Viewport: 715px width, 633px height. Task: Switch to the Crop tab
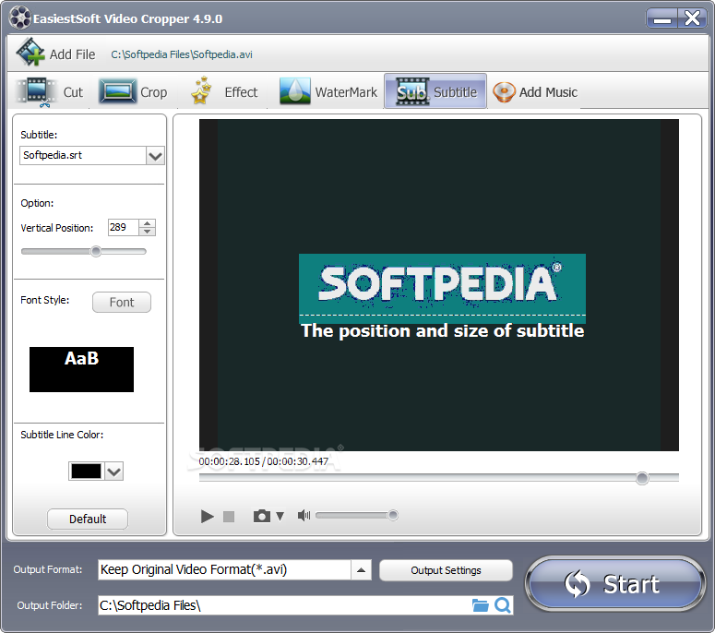(133, 91)
